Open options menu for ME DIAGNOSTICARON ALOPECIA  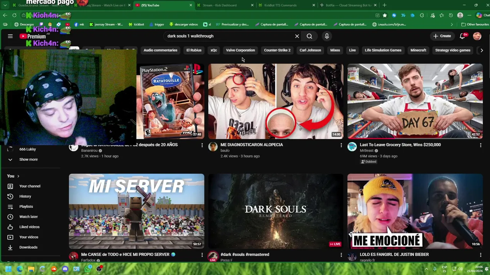[x=341, y=145]
